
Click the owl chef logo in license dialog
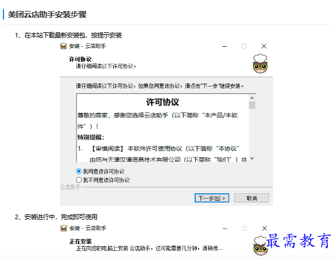pyautogui.click(x=260, y=63)
